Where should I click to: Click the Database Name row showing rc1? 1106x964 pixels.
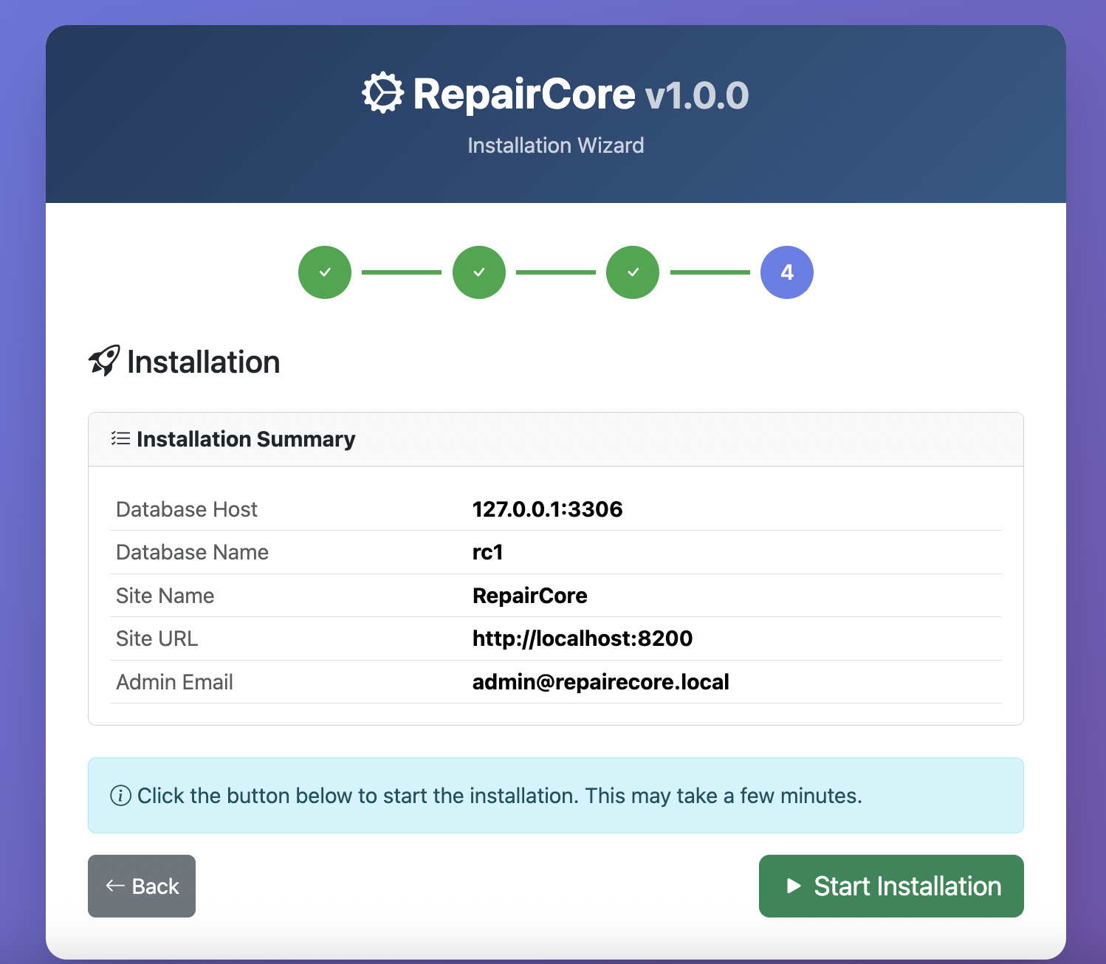pos(487,552)
